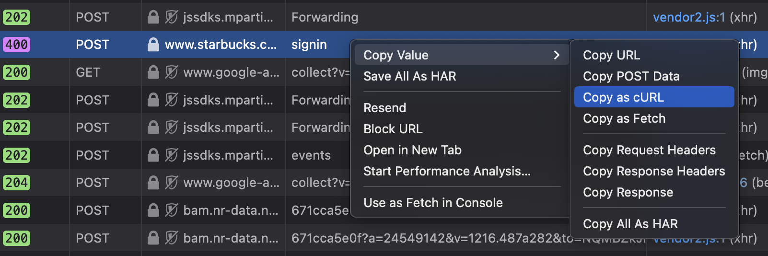This screenshot has height=256, width=768.
Task: Click the tracking shield icon on the first jssdks row
Action: click(x=171, y=17)
